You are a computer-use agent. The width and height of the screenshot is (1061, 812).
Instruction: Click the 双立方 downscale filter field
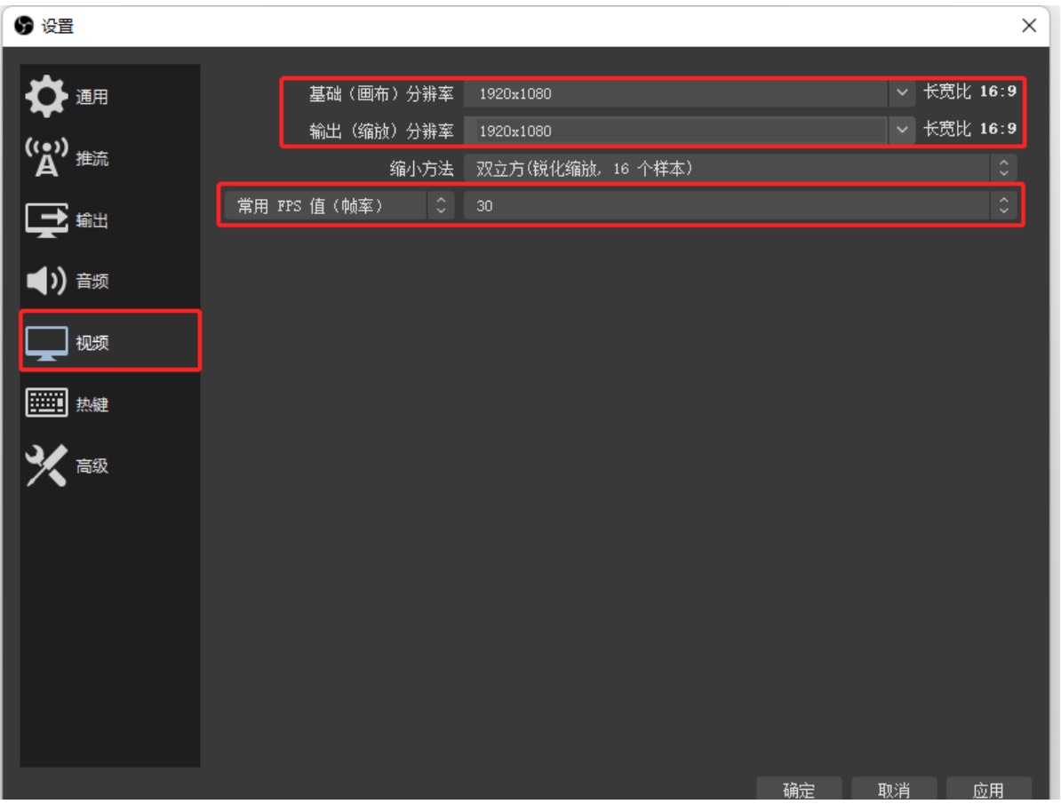pyautogui.click(x=740, y=168)
